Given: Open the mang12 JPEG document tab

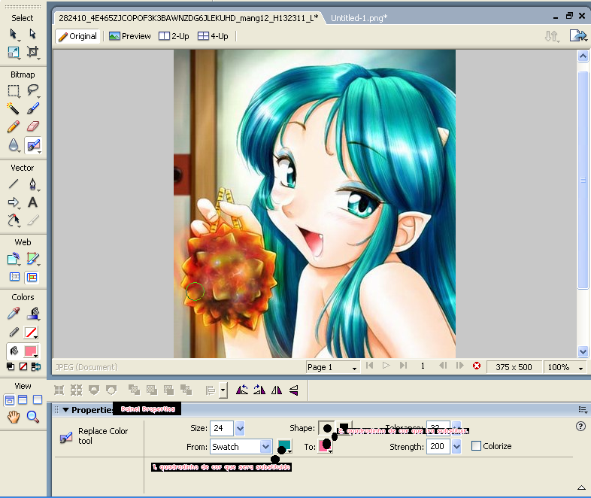Looking at the screenshot, I should [189, 18].
